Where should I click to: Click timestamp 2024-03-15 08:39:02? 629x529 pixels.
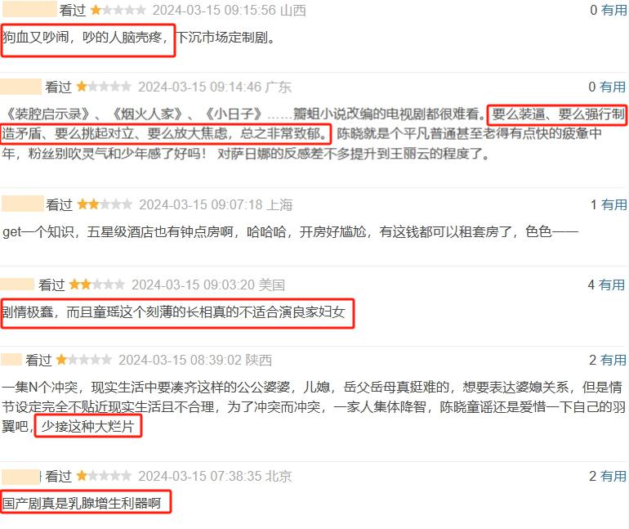180,360
